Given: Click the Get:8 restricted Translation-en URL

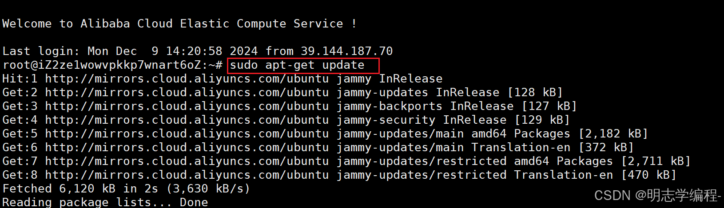Looking at the screenshot, I should tap(187, 175).
